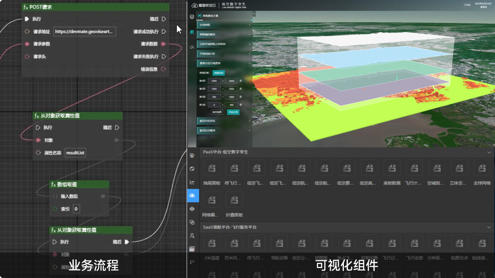The image size is (495, 278).
Task: Open the line chart icon in sidebar
Action: coord(192,182)
